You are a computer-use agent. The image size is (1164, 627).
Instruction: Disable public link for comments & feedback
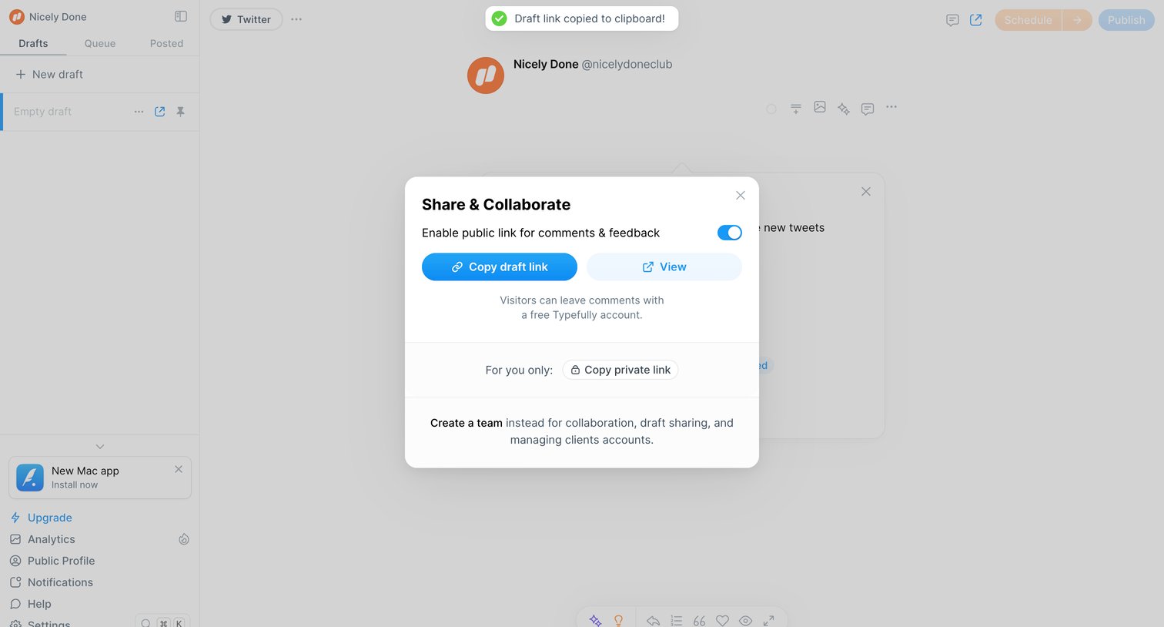point(729,233)
